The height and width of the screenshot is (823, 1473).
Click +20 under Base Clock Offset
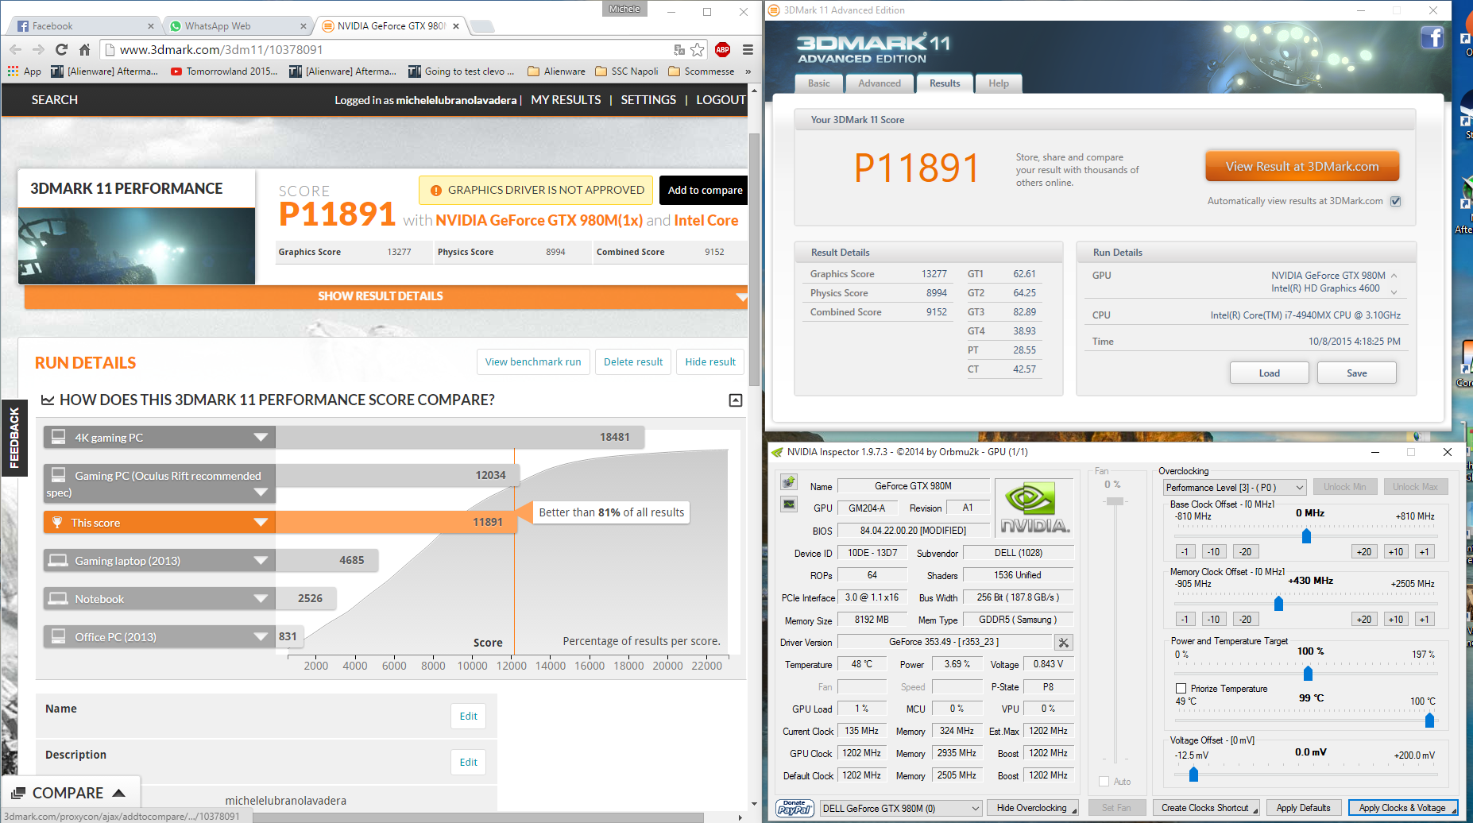click(x=1364, y=552)
